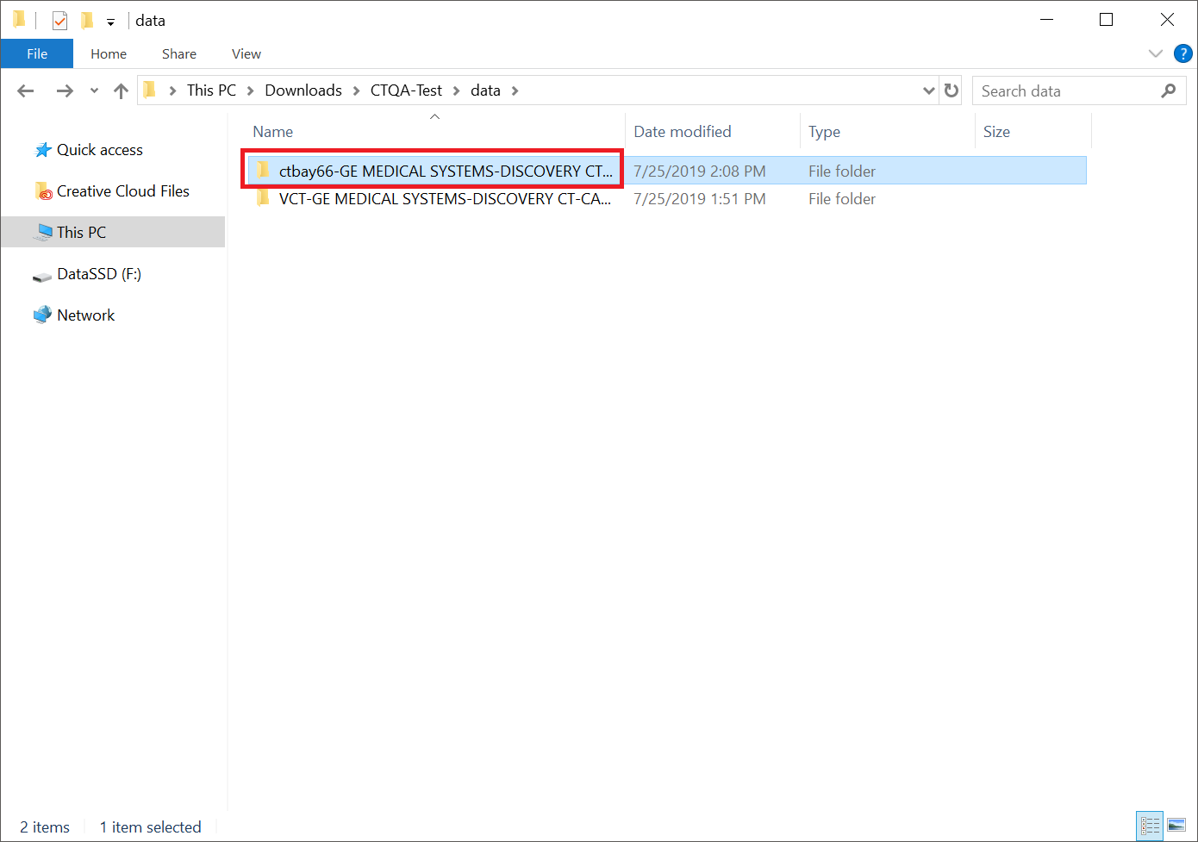Open Creative Cloud Files in navigation pane

[123, 191]
